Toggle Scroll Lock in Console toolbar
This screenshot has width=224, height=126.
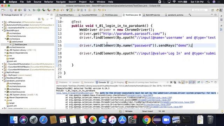point(183,82)
